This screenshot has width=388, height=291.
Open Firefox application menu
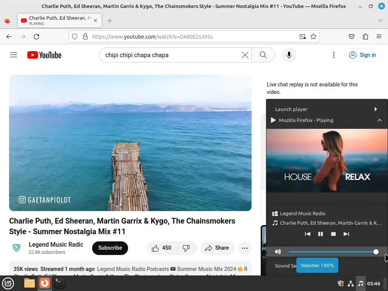pyautogui.click(x=379, y=37)
